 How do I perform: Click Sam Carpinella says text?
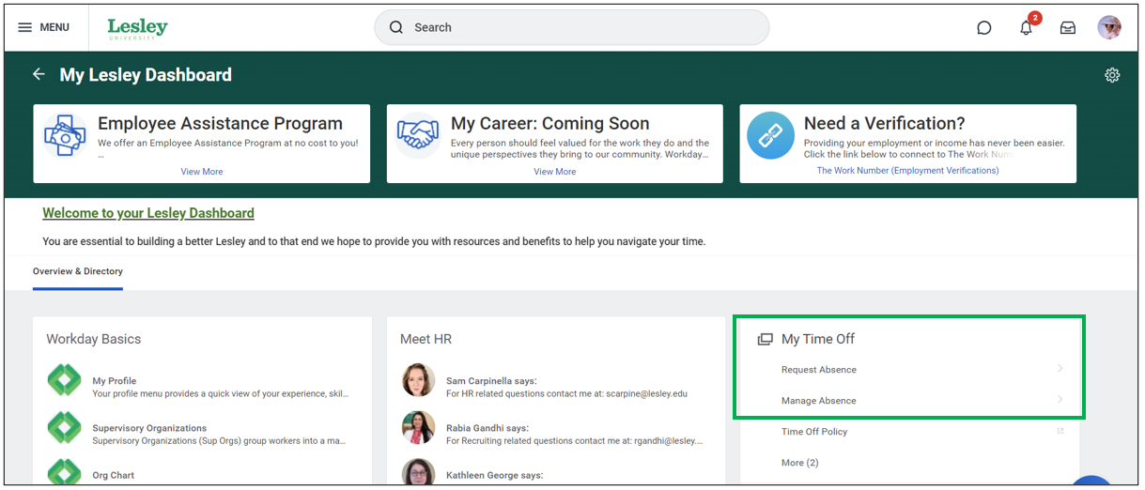[x=491, y=381]
